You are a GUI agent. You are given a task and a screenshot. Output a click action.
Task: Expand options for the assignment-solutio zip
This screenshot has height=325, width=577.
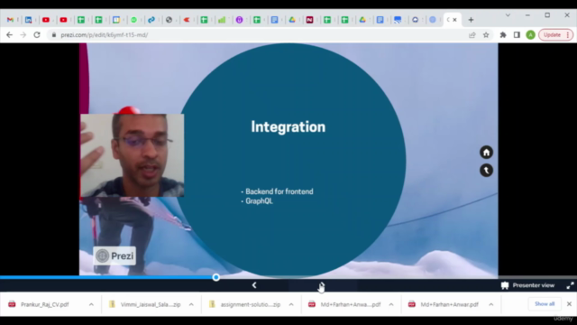coord(291,304)
